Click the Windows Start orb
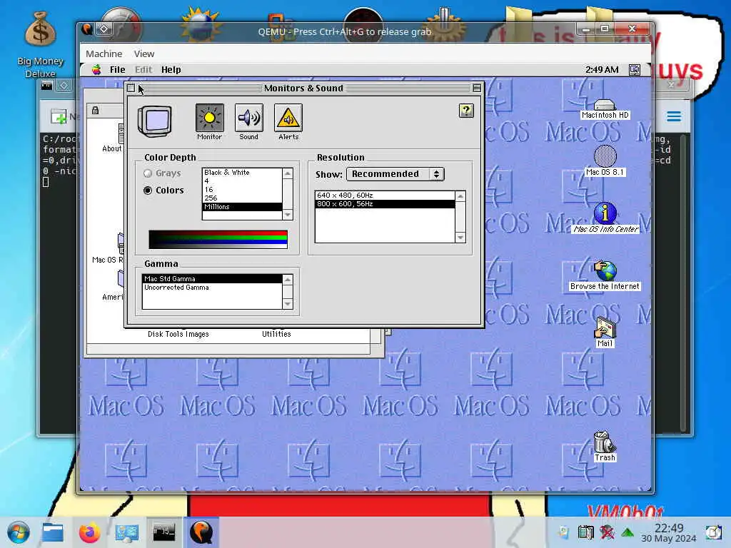The height and width of the screenshot is (548, 731). click(19, 532)
